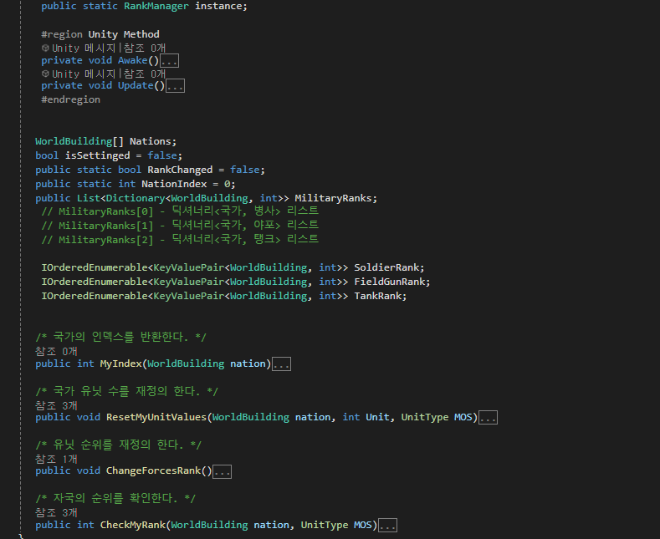Open the references link above MyIndex
This screenshot has width=660, height=539.
coord(56,351)
